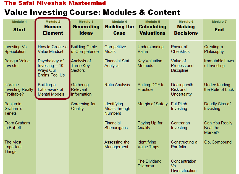This screenshot has height=174, width=239.
Task: Open Building Circle of Competence topic
Action: [85, 49]
